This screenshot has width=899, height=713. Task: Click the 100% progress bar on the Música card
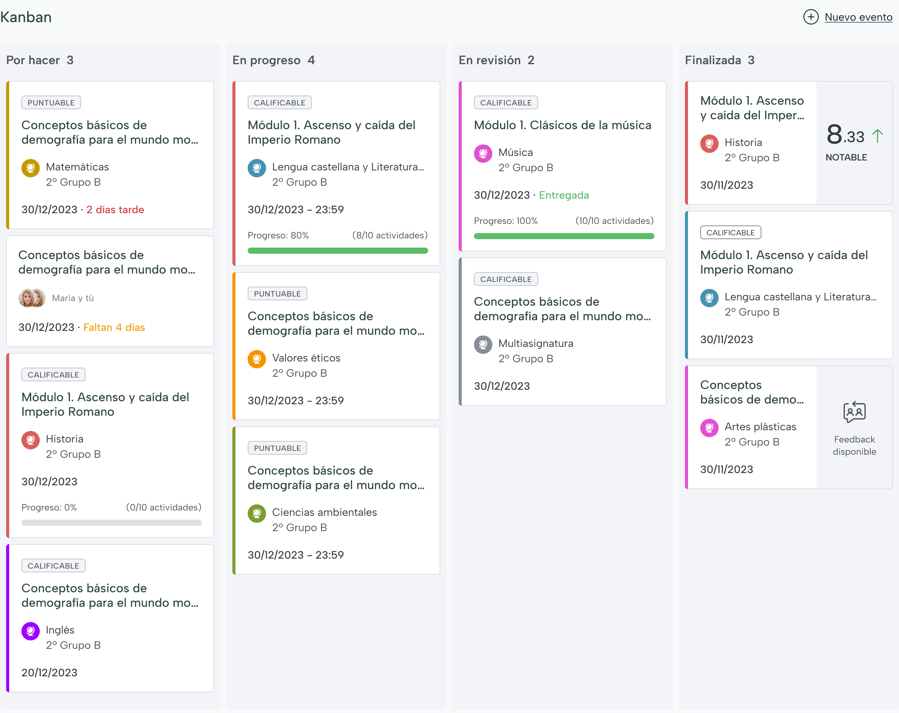tap(564, 236)
